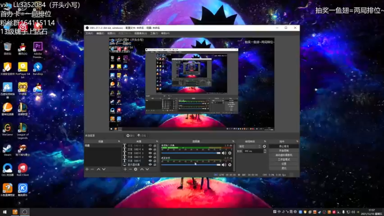
Task: Move the source down in the Sources panel
Action: pyautogui.click(x=147, y=169)
